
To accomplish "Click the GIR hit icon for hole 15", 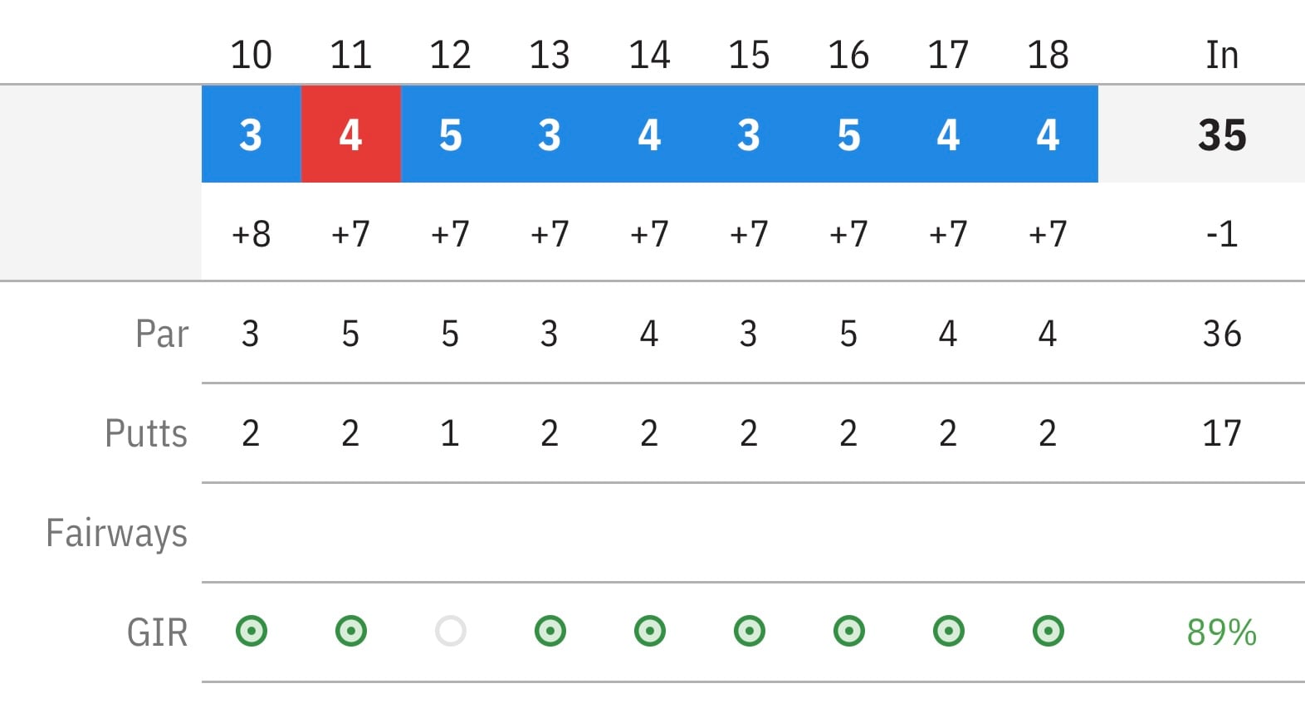I will tap(750, 631).
